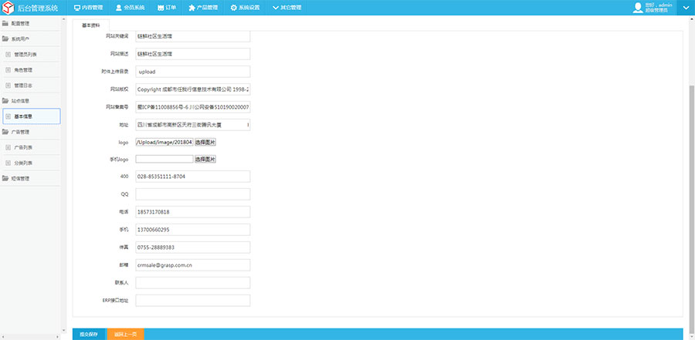Click the orange 返回上一页 button
This screenshot has width=695, height=340.
125,335
